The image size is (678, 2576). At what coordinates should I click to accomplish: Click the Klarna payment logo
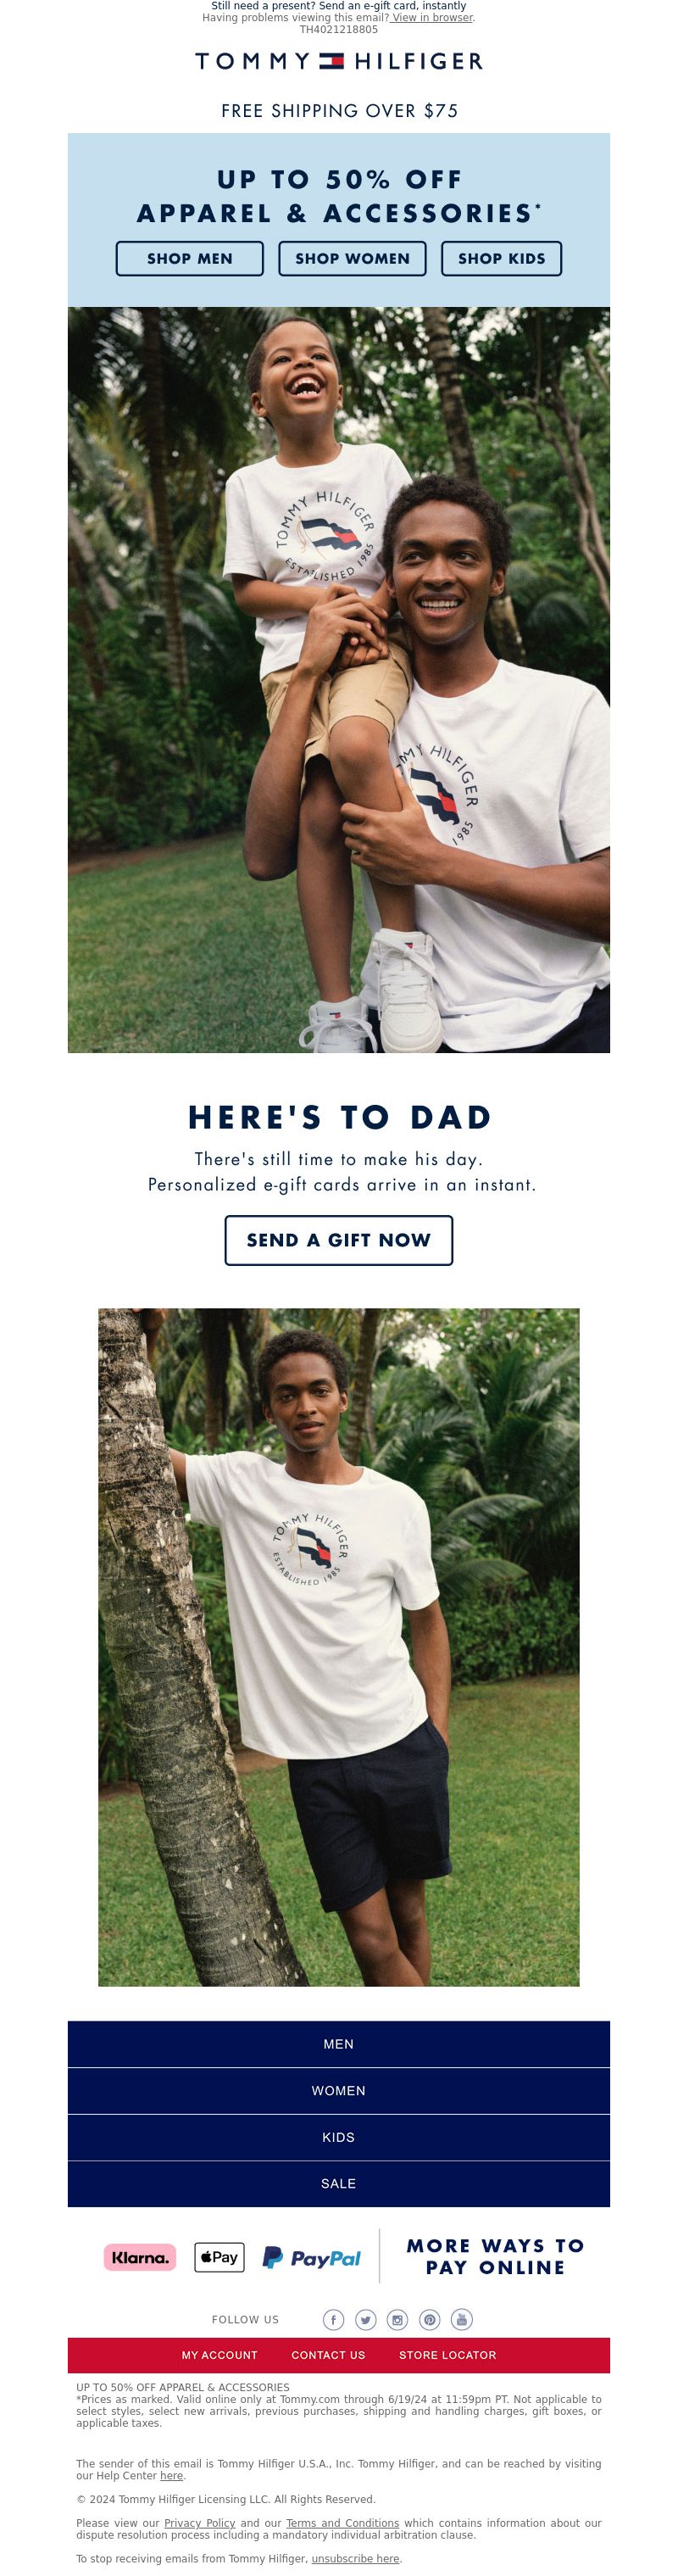pos(140,2257)
